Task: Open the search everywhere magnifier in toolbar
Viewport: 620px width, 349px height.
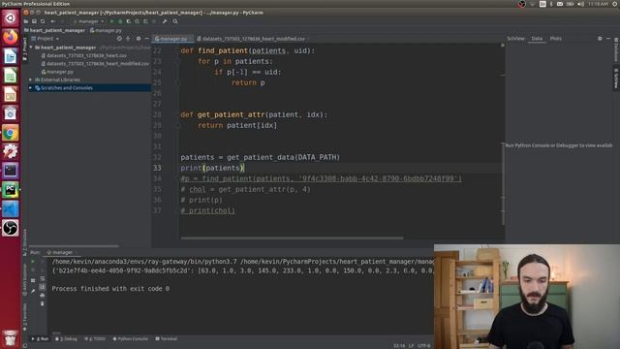Action: [175, 21]
